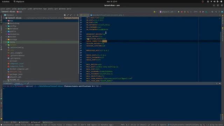Image resolution: width=224 pixels, height=126 pixels.
Task: Open Project panel options menu
Action: point(75,15)
